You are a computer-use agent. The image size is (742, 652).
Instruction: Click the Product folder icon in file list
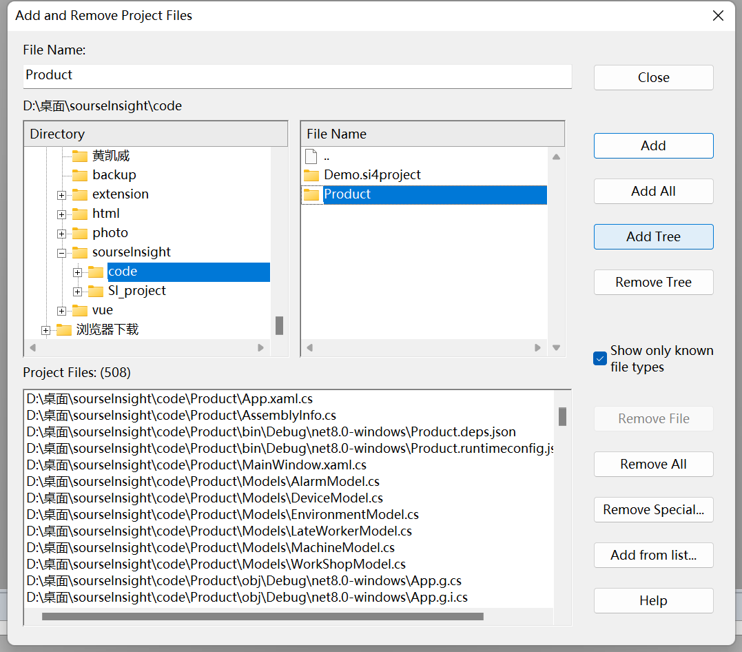point(311,194)
